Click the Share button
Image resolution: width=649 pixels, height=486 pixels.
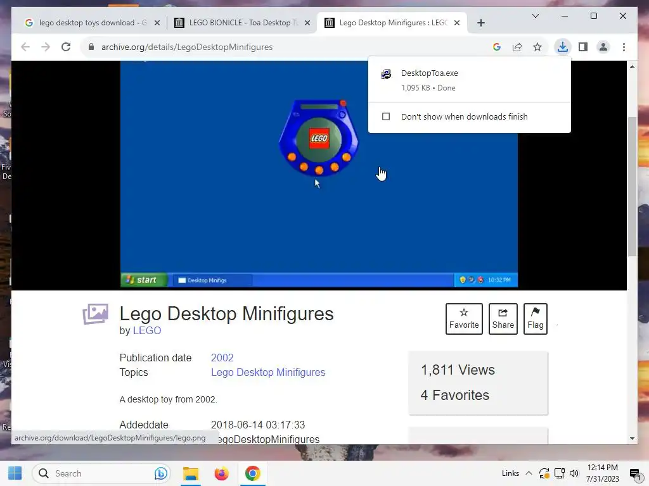pyautogui.click(x=503, y=319)
